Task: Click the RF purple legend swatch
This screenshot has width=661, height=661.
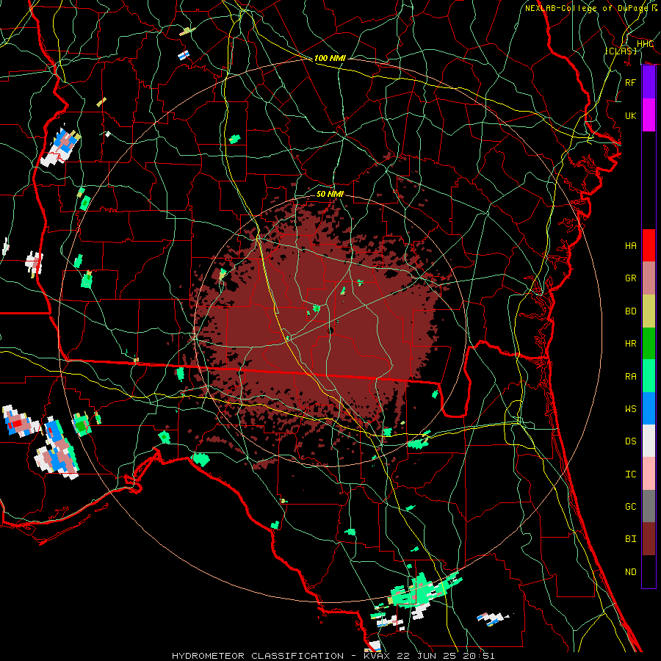Action: 649,82
